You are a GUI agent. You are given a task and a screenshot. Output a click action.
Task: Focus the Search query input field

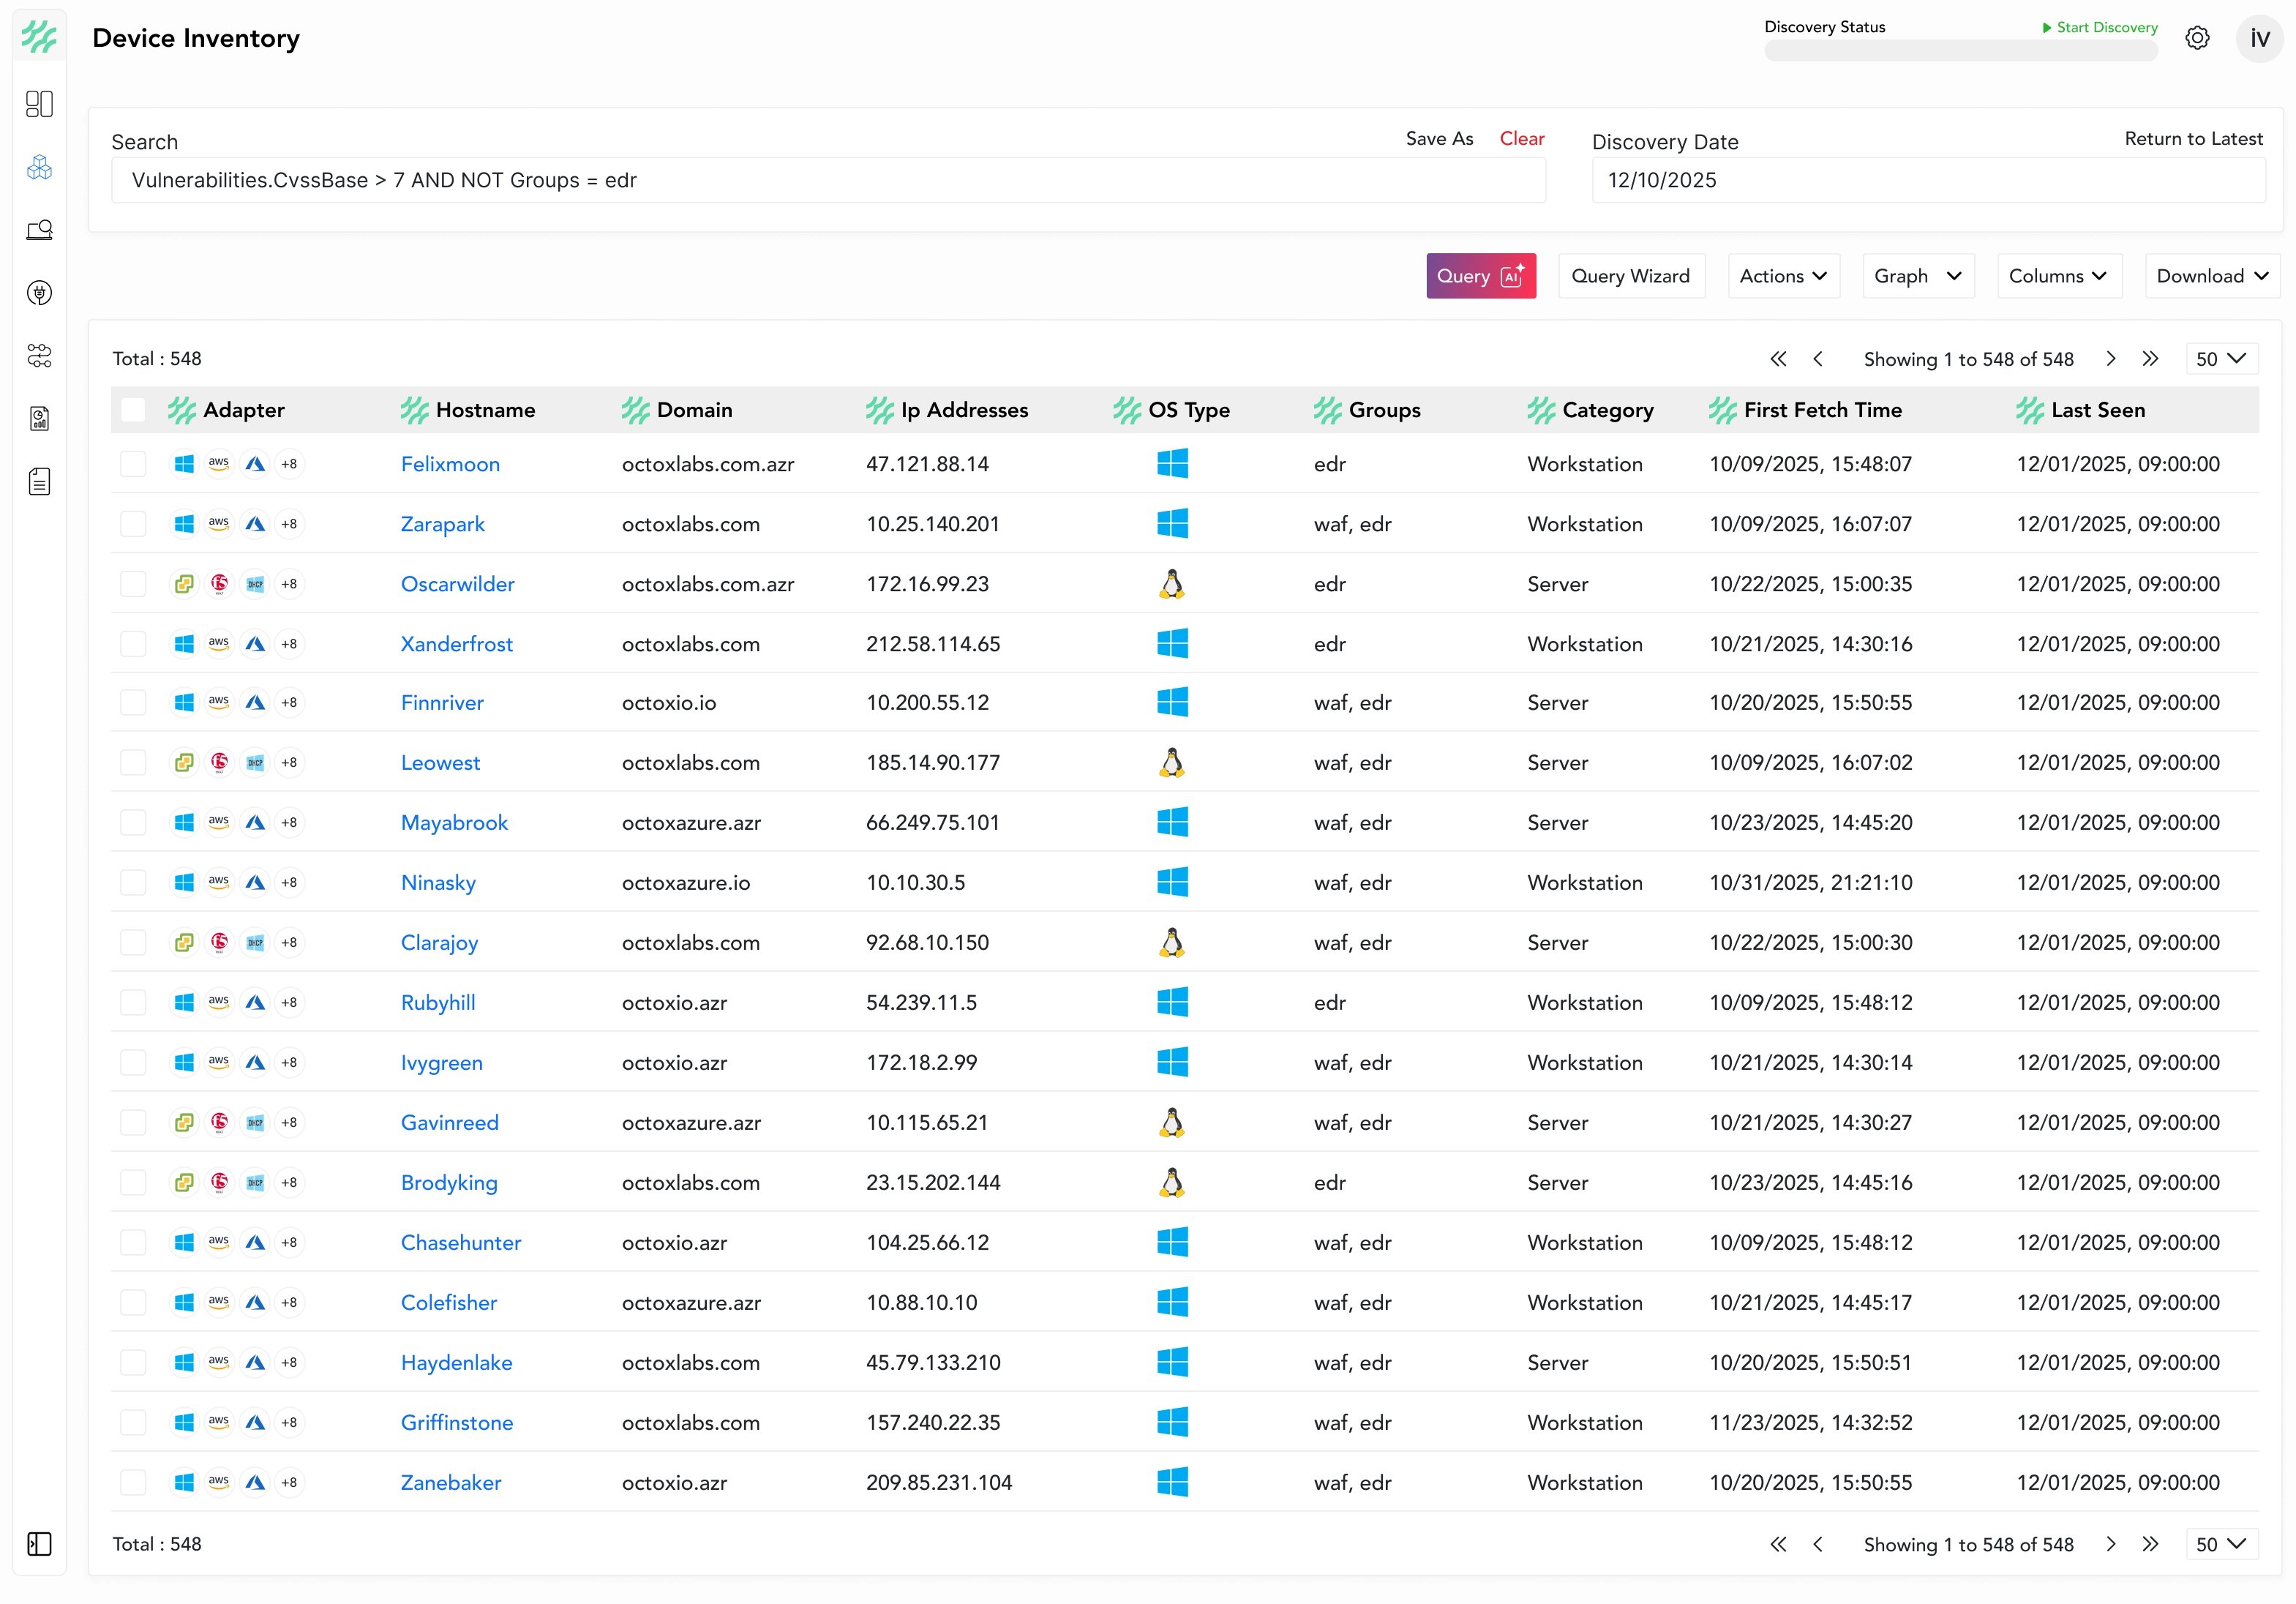pos(828,180)
